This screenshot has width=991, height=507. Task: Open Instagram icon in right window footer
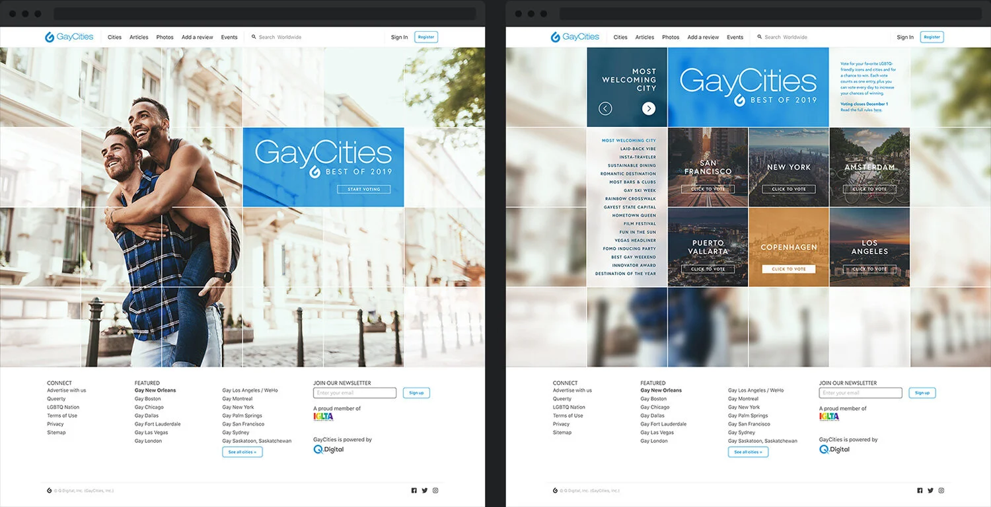pos(941,490)
